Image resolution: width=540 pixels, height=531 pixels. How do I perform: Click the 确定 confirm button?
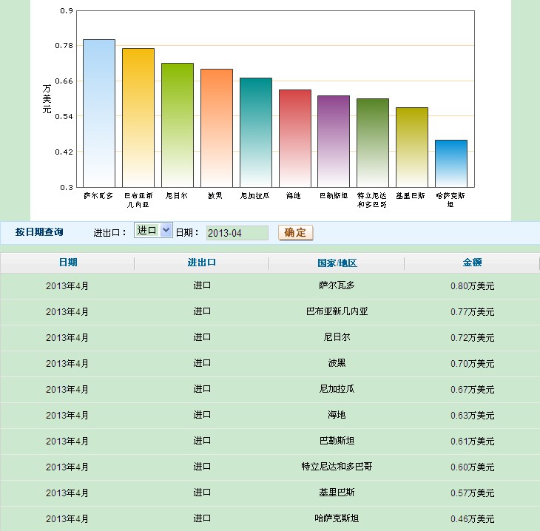click(x=295, y=233)
